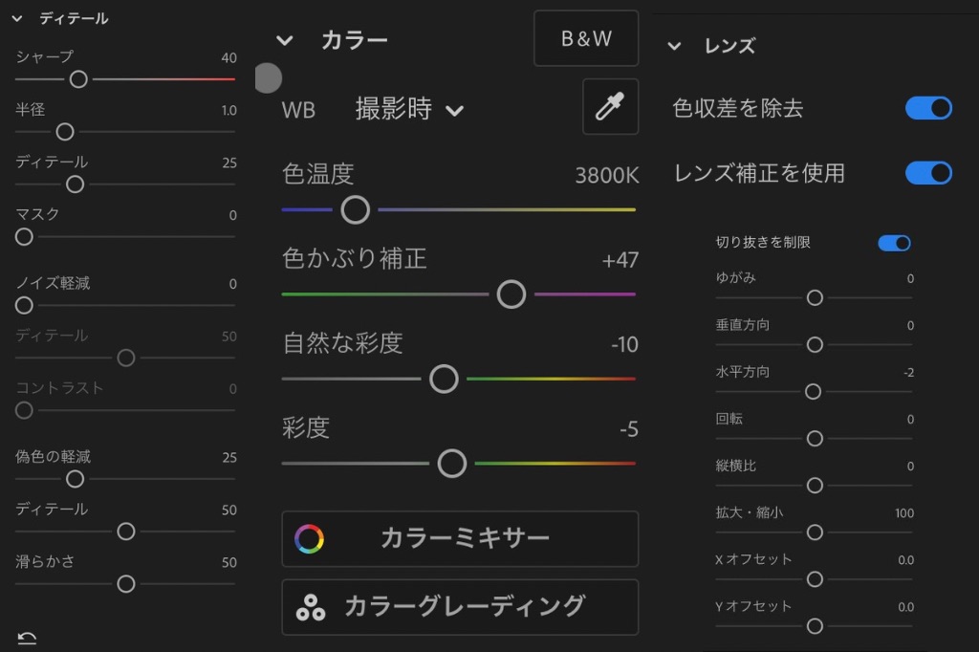Screen dimensions: 979x652
Task: Click the マスク slider handle
Action: coord(24,237)
